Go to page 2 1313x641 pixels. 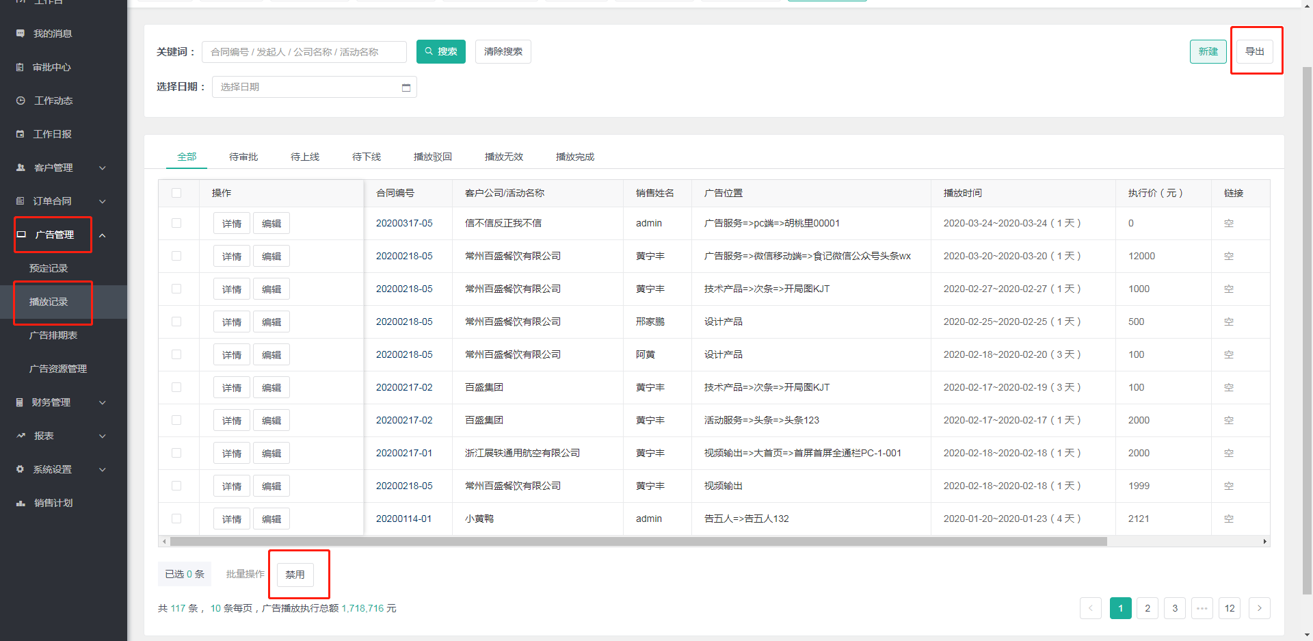click(1148, 608)
